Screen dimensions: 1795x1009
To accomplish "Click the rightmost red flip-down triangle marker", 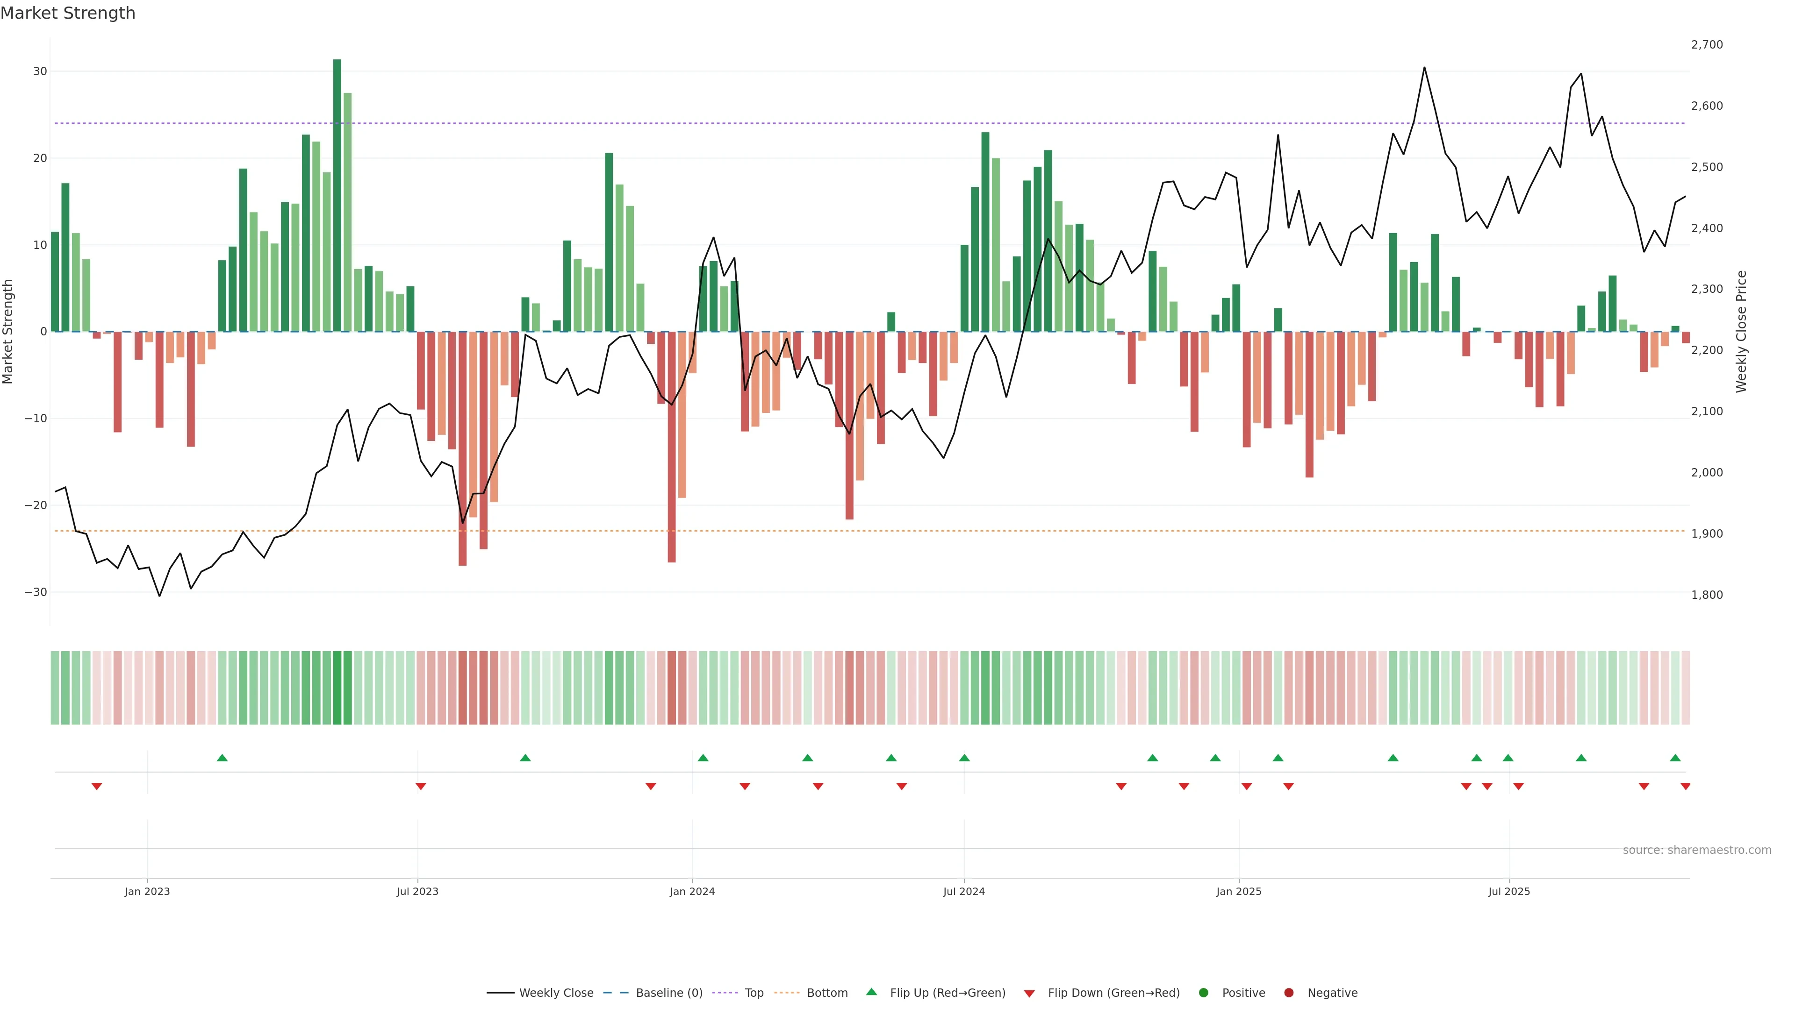I will pyautogui.click(x=1686, y=786).
